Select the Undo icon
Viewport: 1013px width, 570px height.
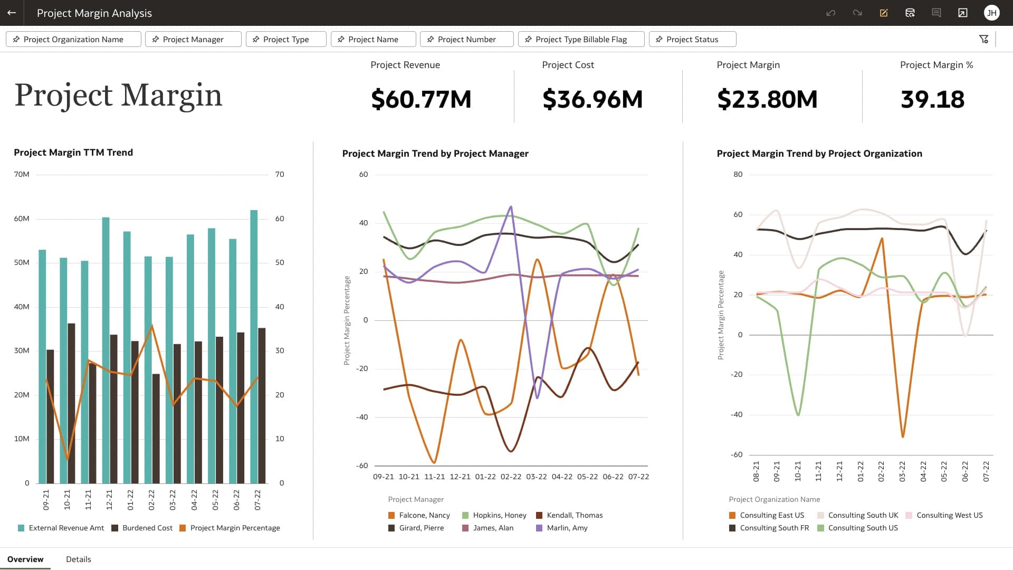coord(831,13)
